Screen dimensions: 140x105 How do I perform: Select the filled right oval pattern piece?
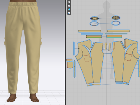(116, 18)
